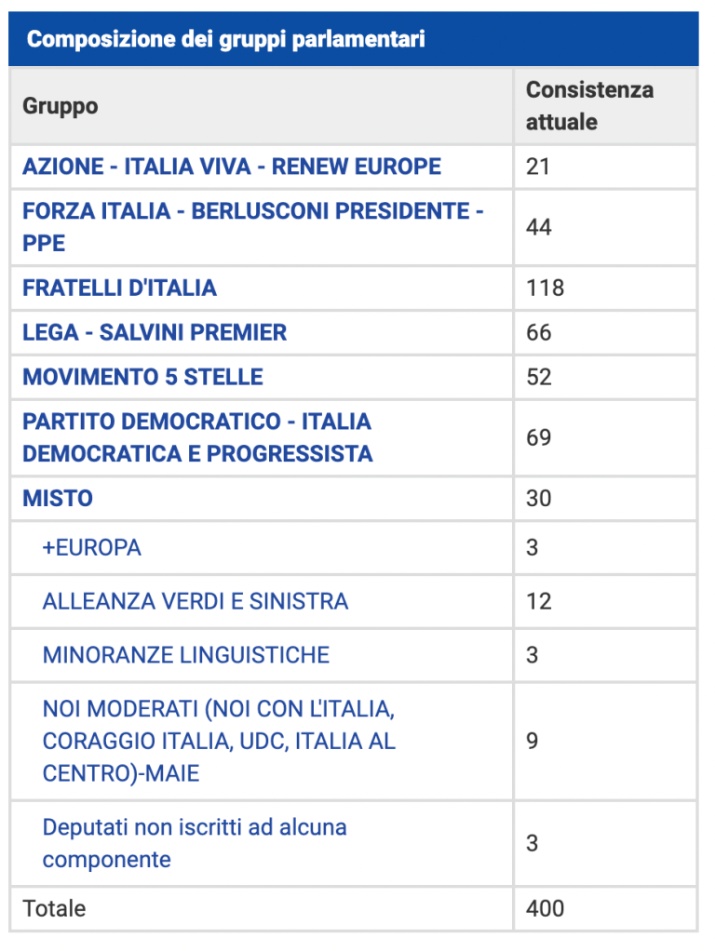Click the Totale row label
715x951 pixels.
pyautogui.click(x=54, y=908)
